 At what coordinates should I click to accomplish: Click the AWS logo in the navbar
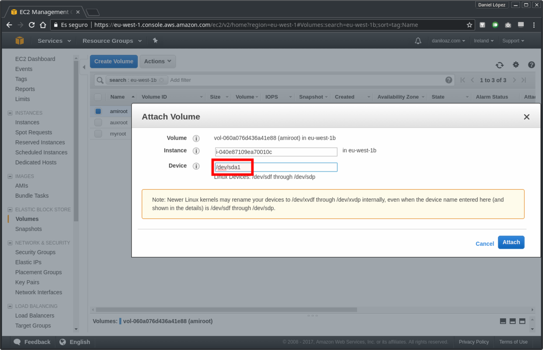tap(19, 40)
